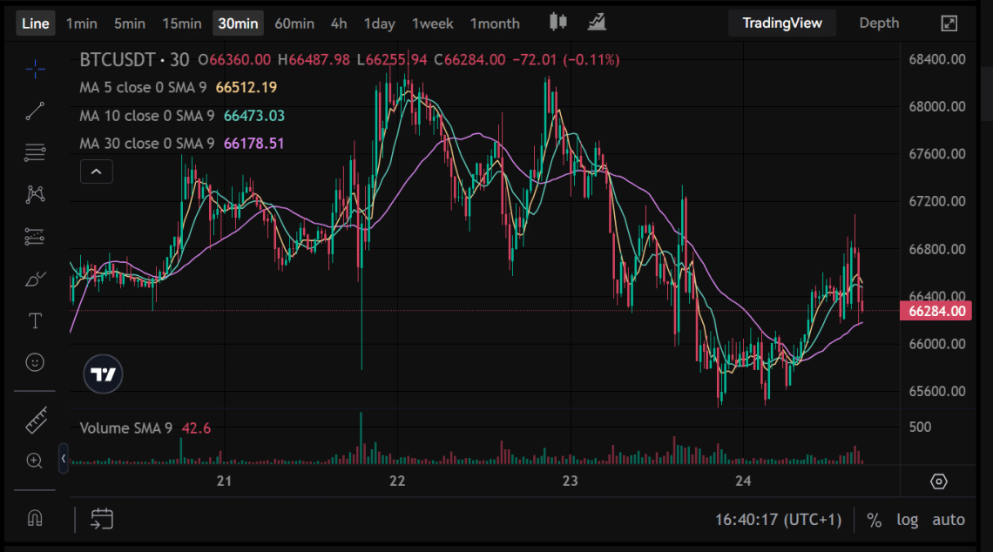Open the indicators panel icon
Screen dimensions: 993x552
pos(596,23)
